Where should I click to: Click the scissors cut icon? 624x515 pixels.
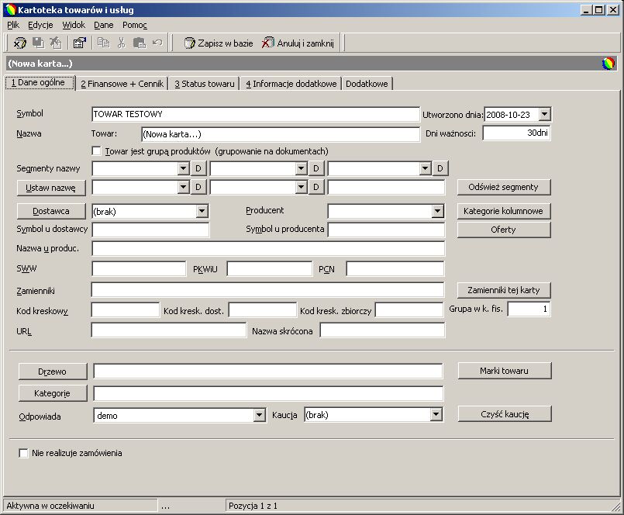[122, 43]
